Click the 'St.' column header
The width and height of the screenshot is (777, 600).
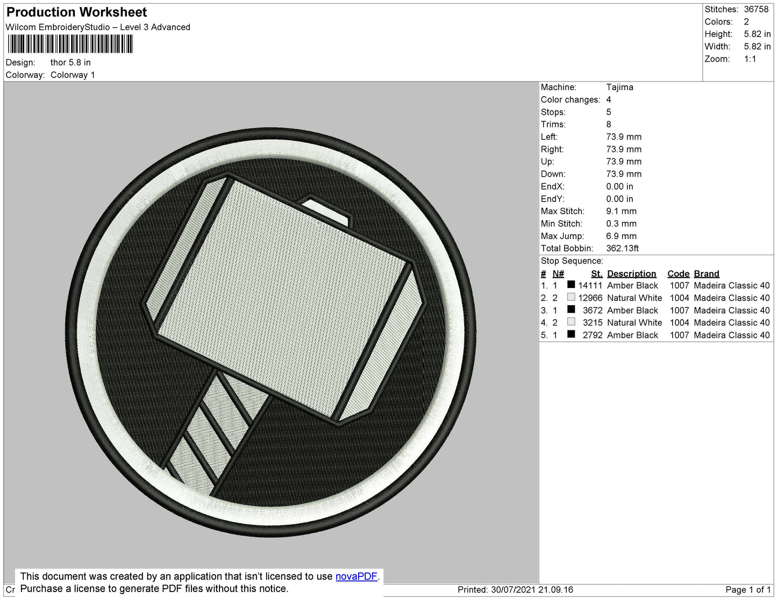click(597, 274)
